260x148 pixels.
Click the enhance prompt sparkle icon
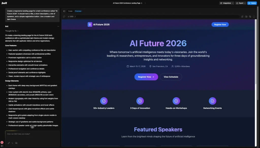tap(12, 143)
